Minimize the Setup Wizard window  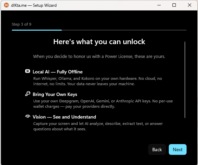click(159, 5)
